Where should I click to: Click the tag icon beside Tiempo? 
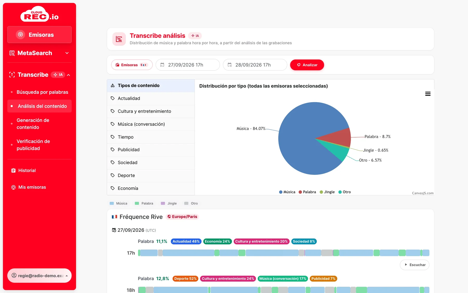click(x=113, y=137)
